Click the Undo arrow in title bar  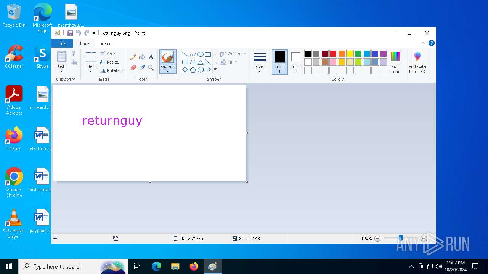(x=79, y=33)
